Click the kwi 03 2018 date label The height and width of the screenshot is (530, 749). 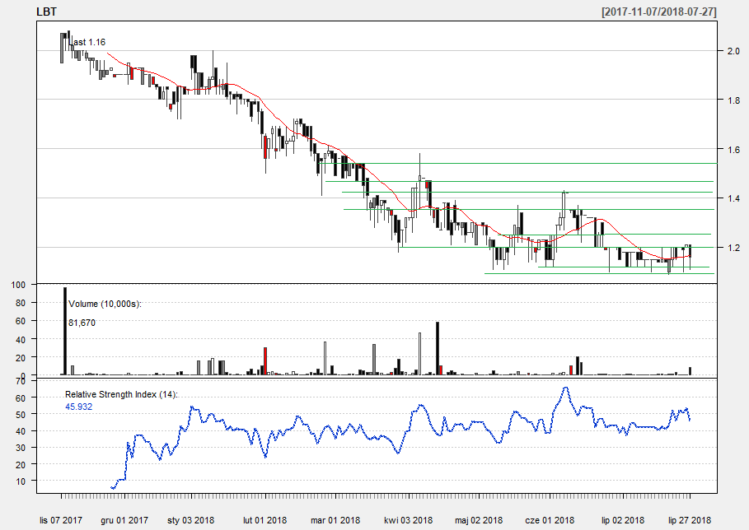point(409,520)
